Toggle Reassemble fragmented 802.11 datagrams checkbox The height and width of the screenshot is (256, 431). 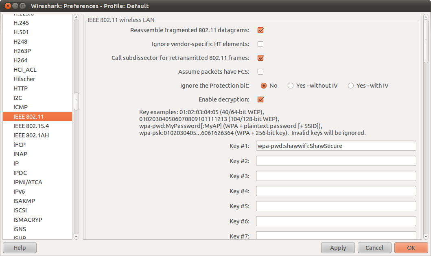260,30
